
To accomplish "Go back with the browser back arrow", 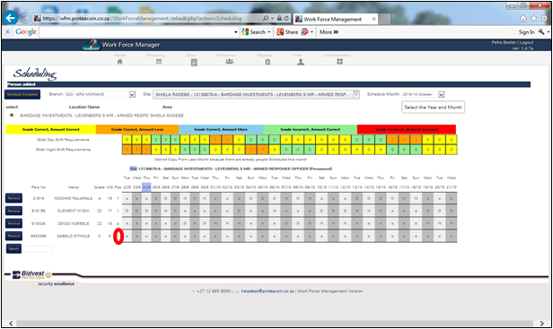I will pos(11,18).
